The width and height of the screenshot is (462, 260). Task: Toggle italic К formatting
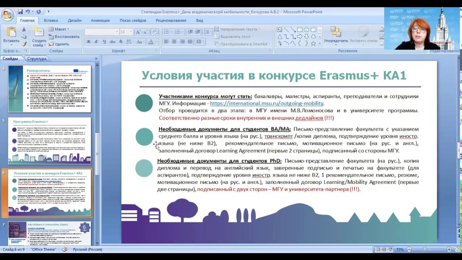tap(96, 42)
